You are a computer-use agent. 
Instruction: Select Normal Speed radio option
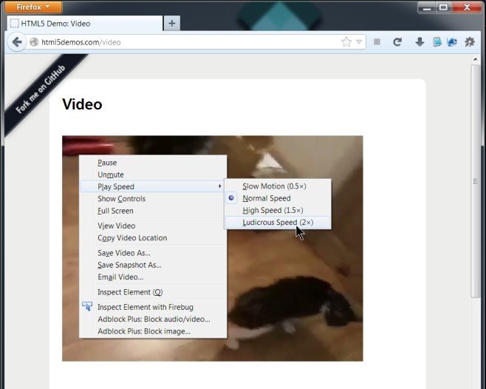pyautogui.click(x=278, y=198)
